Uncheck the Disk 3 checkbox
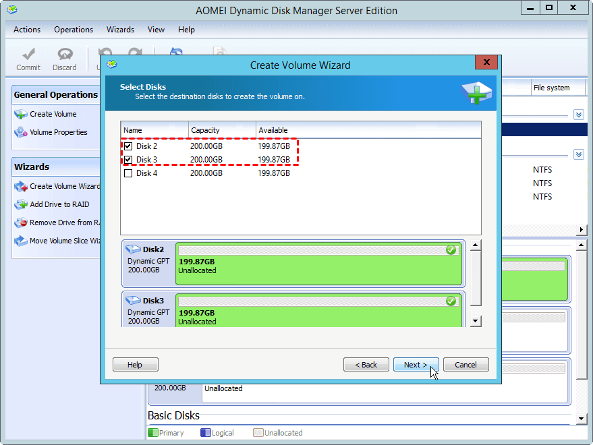This screenshot has height=445, width=593. pyautogui.click(x=128, y=160)
